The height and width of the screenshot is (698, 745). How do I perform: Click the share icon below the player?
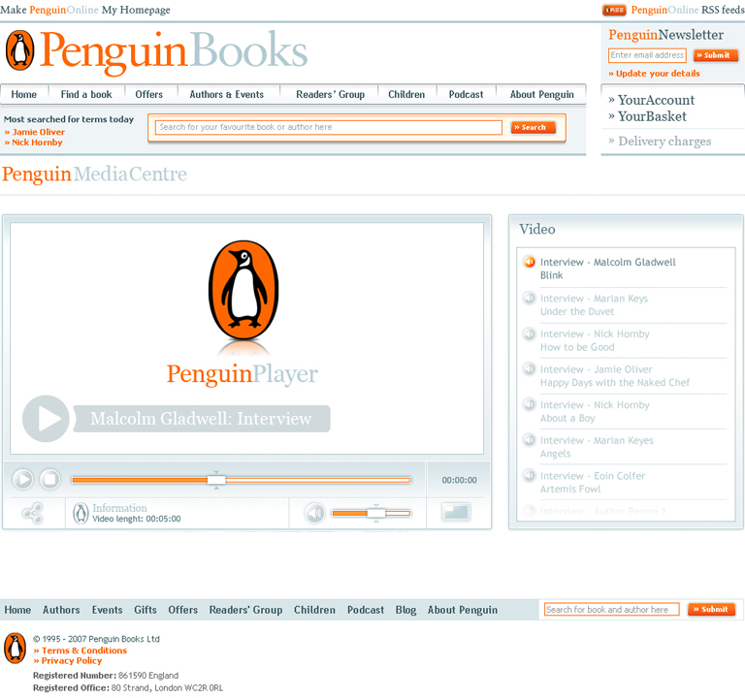pos(32,513)
